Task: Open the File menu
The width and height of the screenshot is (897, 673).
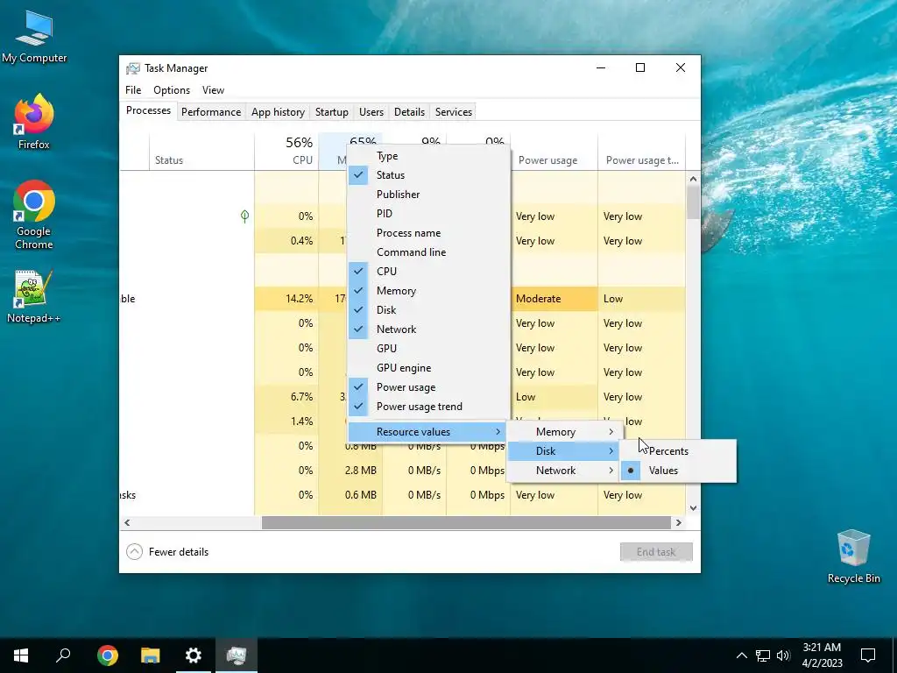Action: tap(133, 90)
